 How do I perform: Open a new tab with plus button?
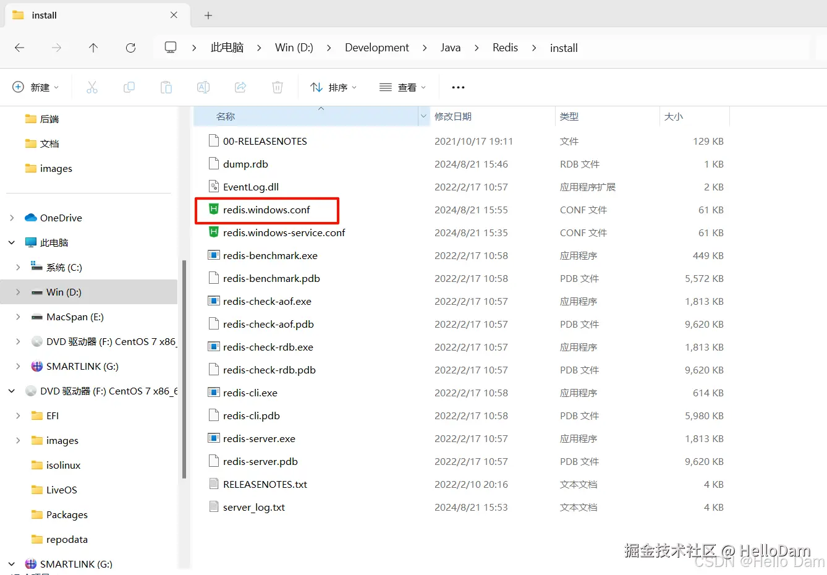click(208, 15)
